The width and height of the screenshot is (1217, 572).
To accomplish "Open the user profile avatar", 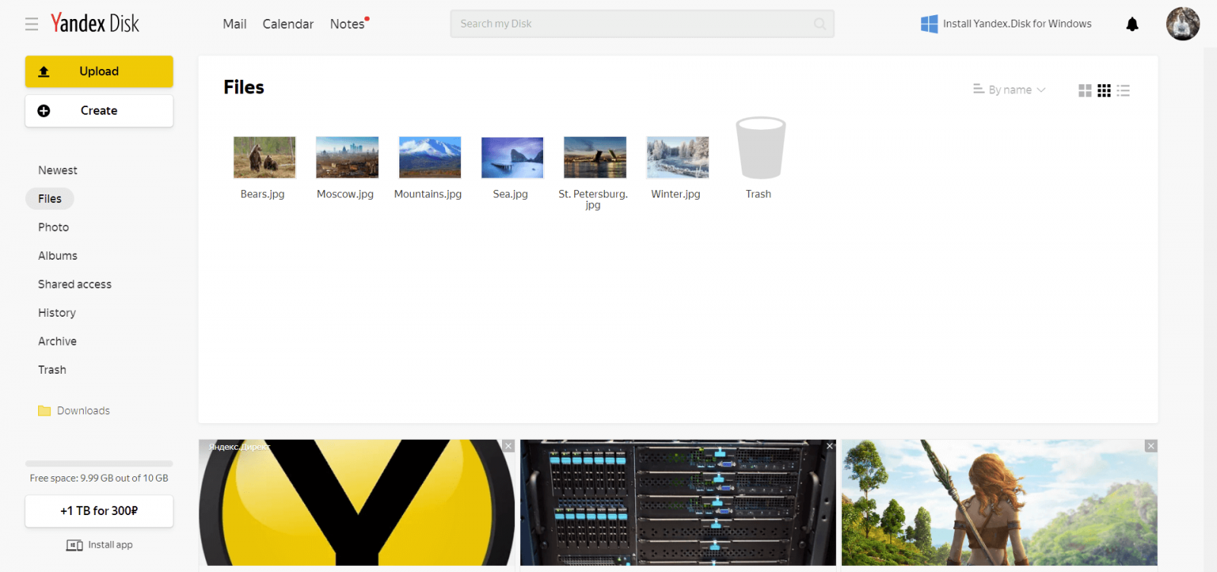I will click(x=1182, y=24).
